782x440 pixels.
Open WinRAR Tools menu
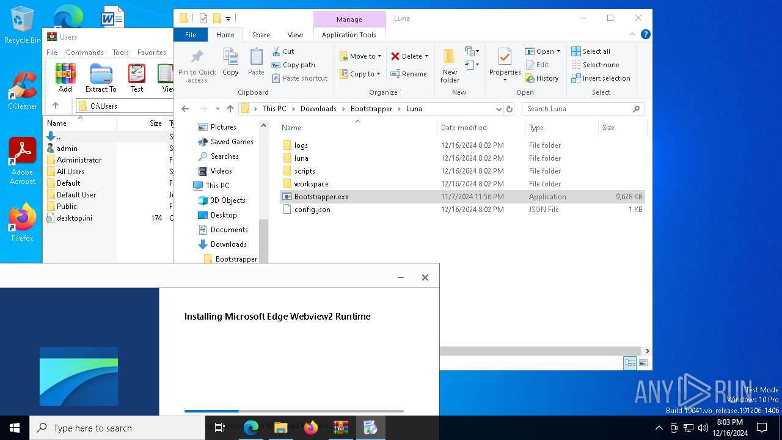tap(120, 53)
